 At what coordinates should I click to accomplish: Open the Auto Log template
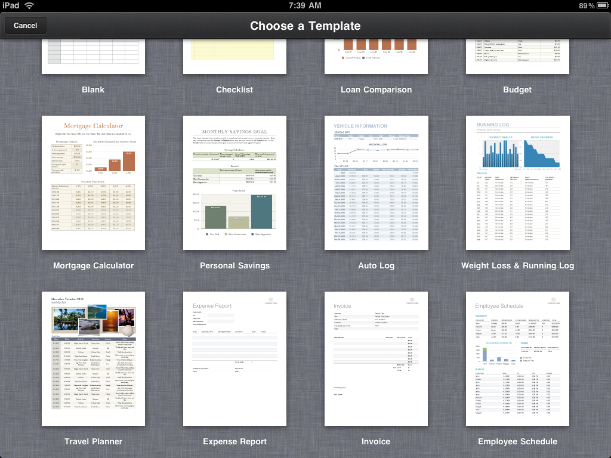click(376, 182)
